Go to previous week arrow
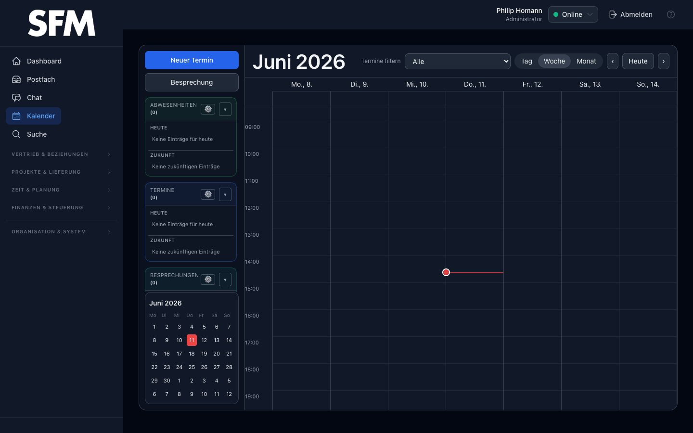 click(x=613, y=61)
